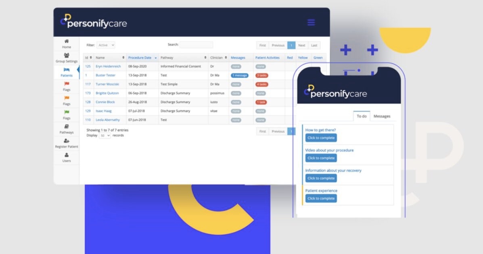Open patient Turner Mosciski

pyautogui.click(x=107, y=84)
